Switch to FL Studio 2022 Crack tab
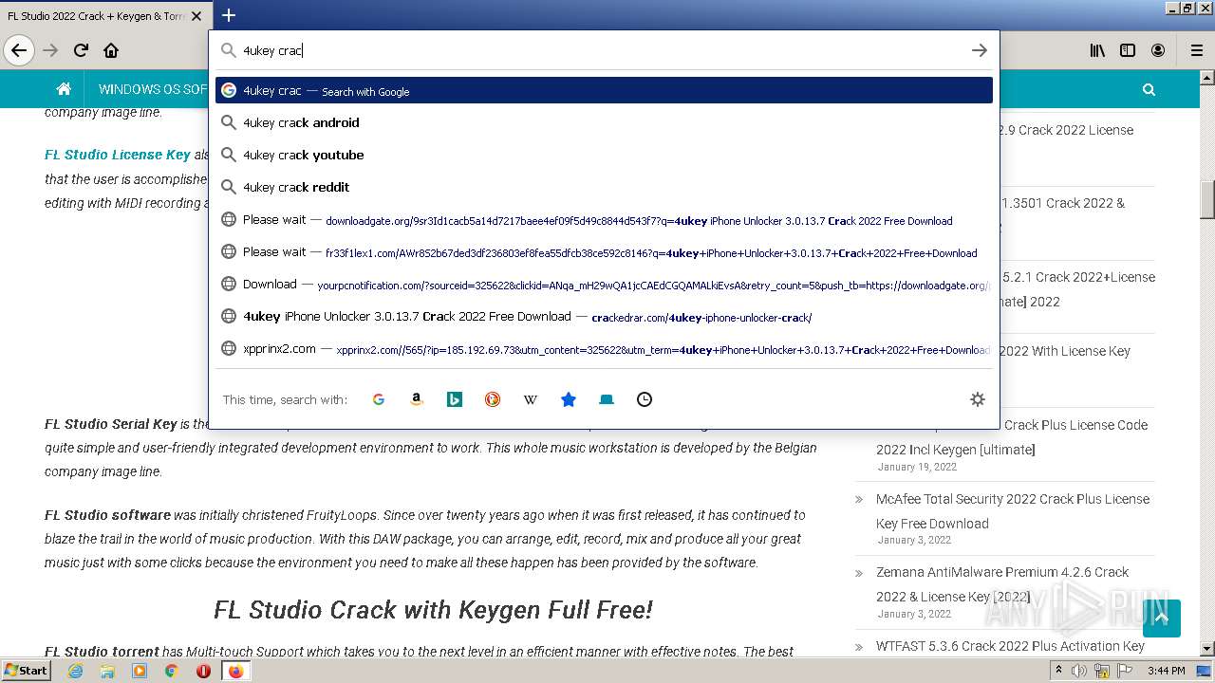 pos(95,16)
